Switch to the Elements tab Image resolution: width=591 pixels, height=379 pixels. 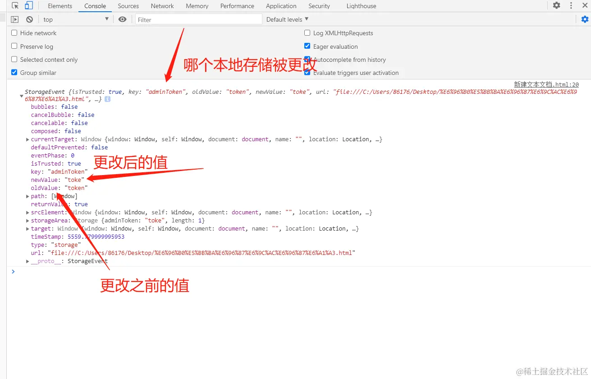(x=60, y=6)
